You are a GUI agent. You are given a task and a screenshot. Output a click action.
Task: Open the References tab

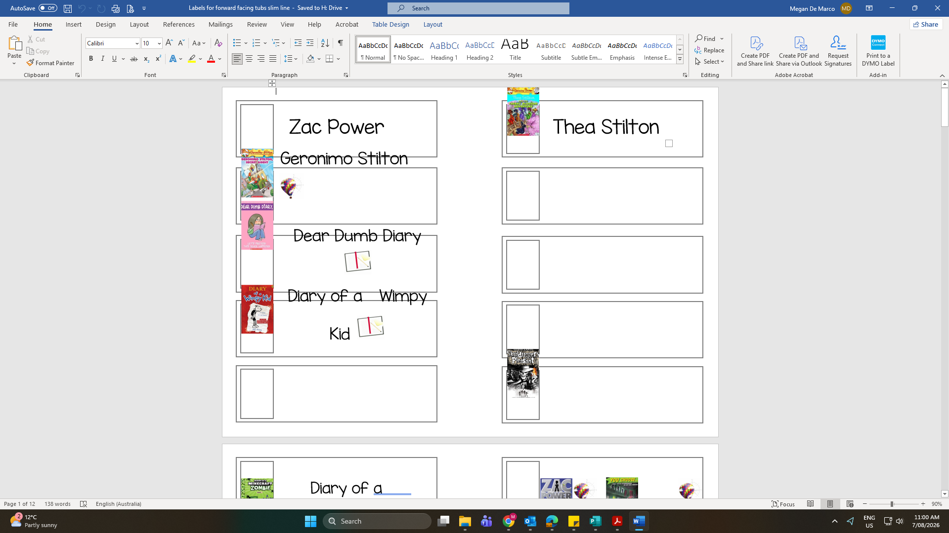click(179, 24)
